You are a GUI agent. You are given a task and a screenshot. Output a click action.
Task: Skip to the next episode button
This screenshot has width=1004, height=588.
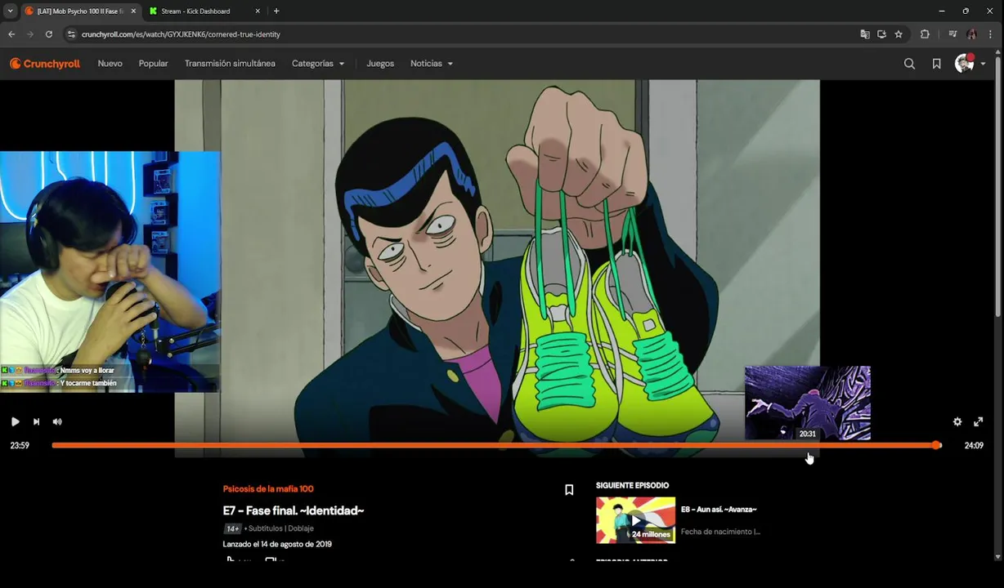36,421
